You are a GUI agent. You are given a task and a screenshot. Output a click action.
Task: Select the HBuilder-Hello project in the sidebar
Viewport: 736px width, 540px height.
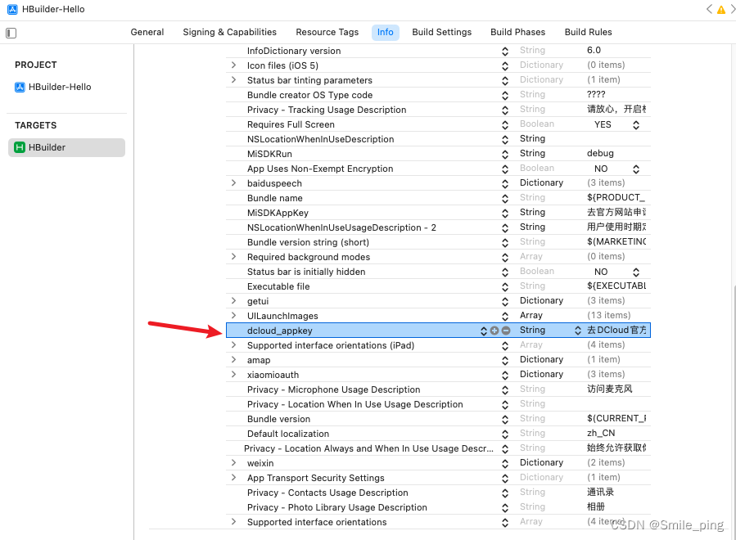pos(53,87)
